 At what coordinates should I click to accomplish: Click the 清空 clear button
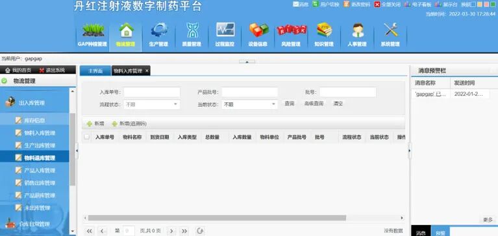(x=338, y=103)
